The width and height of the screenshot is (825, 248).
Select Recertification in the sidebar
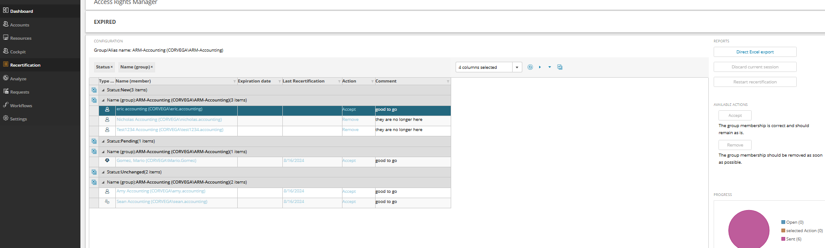pos(25,65)
